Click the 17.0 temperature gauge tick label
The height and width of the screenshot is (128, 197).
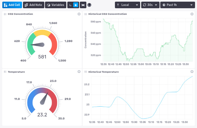(29, 82)
